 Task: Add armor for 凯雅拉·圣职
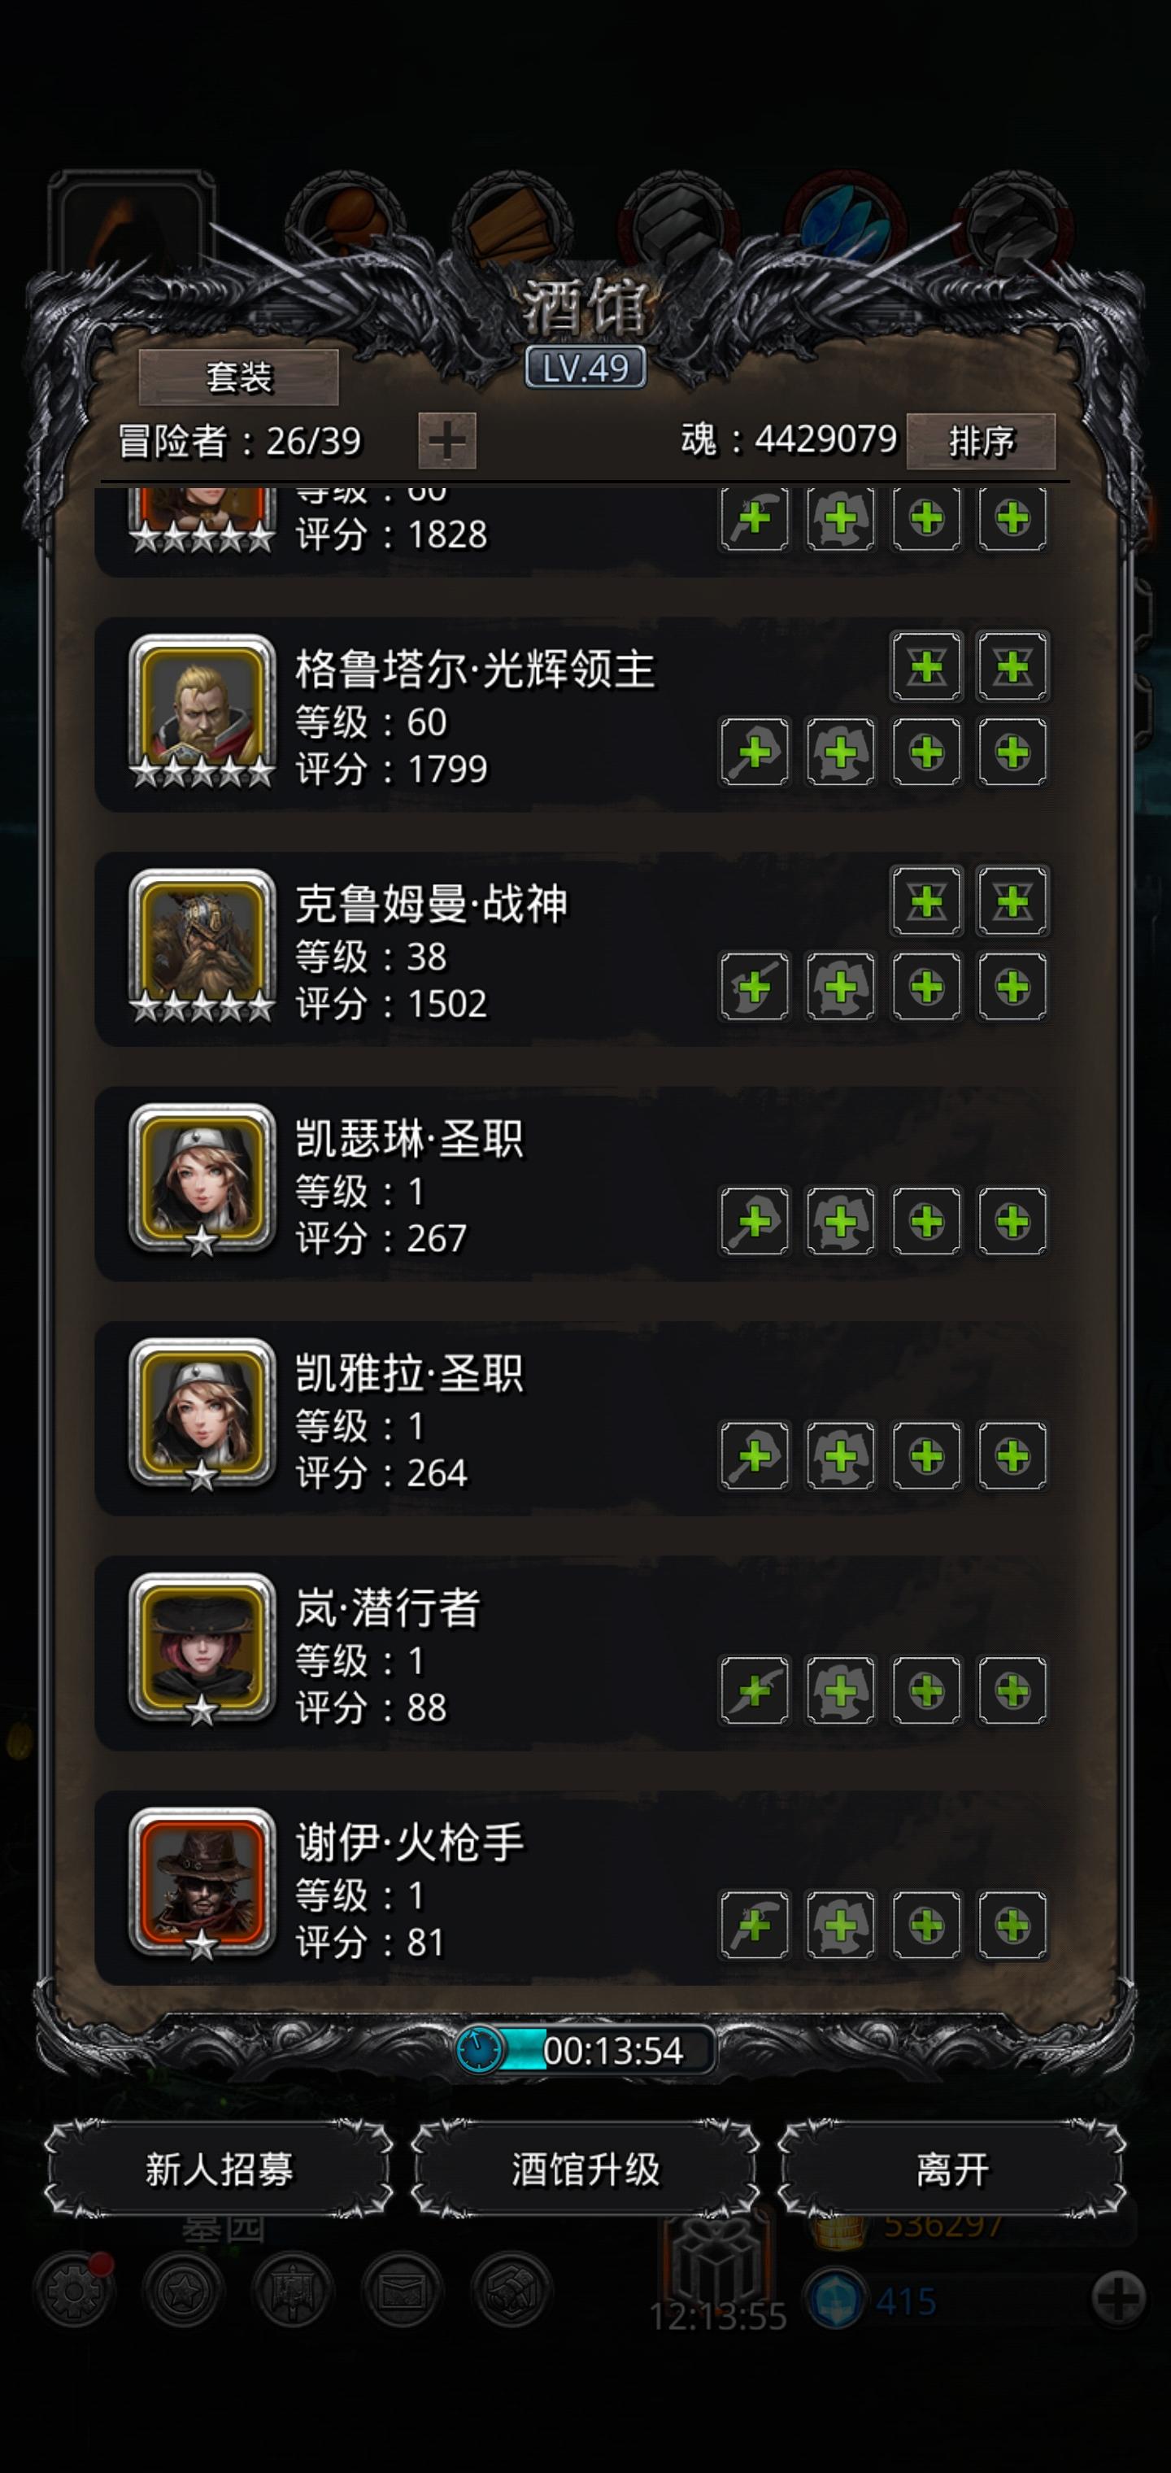coord(840,1455)
